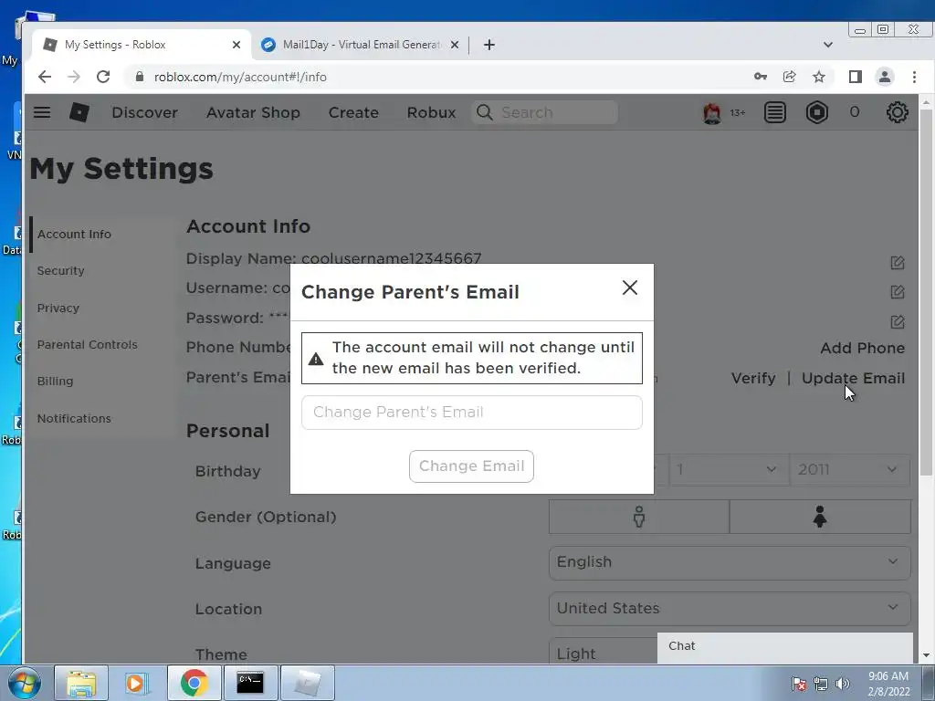The height and width of the screenshot is (701, 935).
Task: Select Billing in settings sidebar
Action: [x=56, y=381]
